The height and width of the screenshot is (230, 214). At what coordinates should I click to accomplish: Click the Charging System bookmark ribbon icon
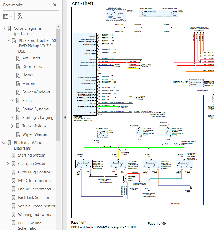[x=14, y=164]
